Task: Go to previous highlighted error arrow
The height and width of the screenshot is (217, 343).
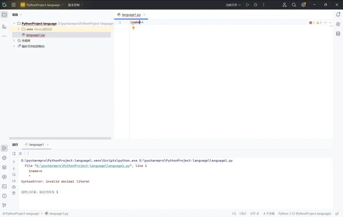Action: click(x=325, y=23)
